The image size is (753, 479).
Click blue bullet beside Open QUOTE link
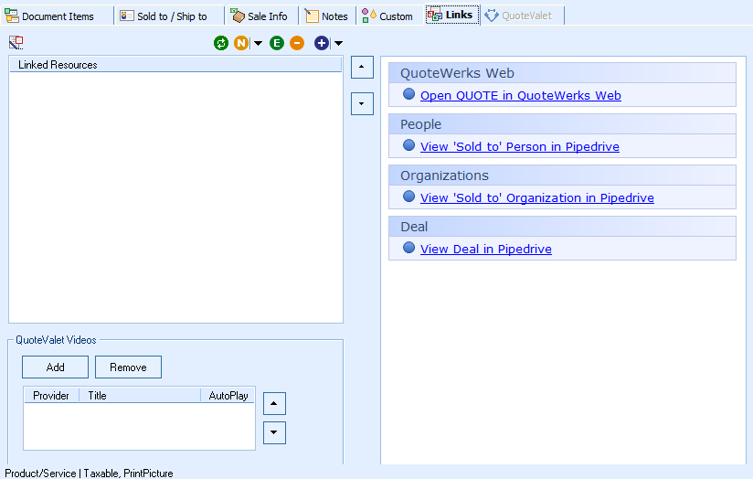[x=408, y=94]
